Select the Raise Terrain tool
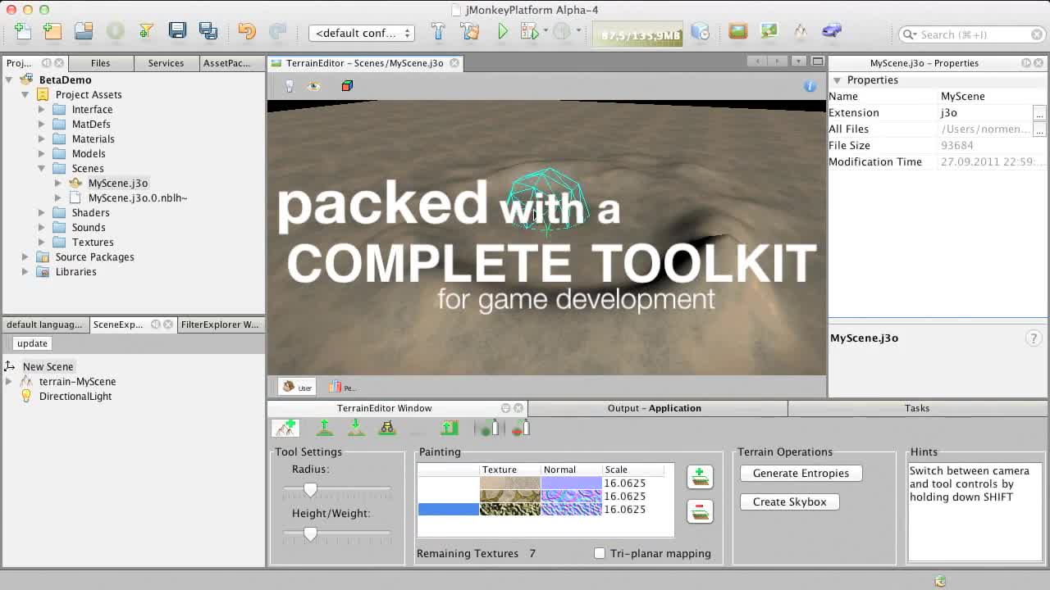This screenshot has width=1050, height=590. (324, 427)
